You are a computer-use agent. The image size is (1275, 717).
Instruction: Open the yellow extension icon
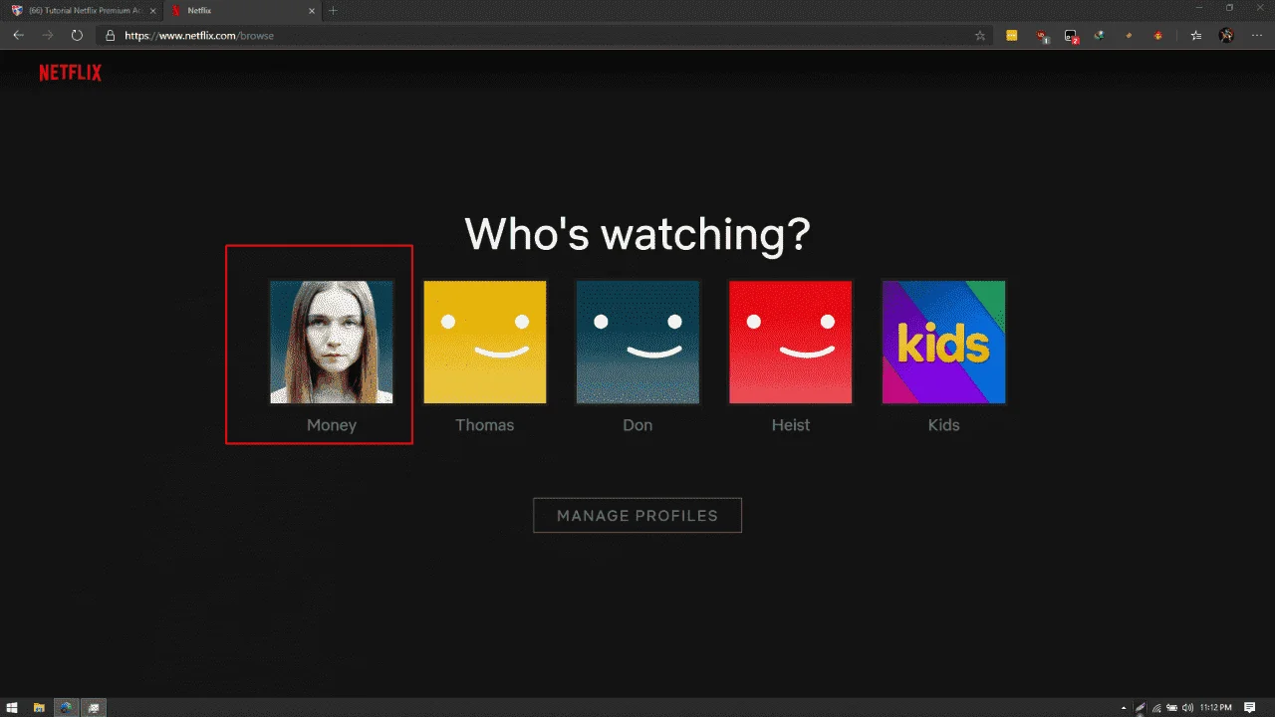click(1012, 35)
